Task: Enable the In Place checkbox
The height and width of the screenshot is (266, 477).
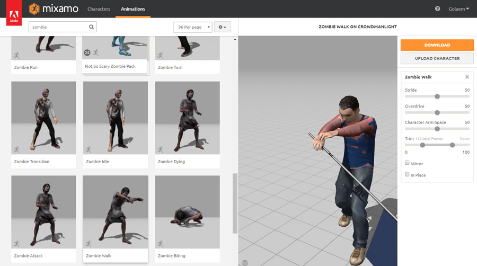Action: [x=407, y=174]
